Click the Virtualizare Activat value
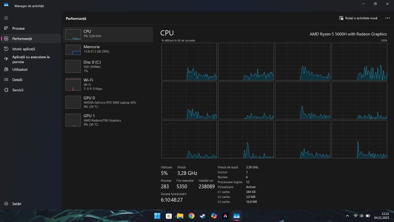The height and width of the screenshot is (222, 394). pos(251,187)
